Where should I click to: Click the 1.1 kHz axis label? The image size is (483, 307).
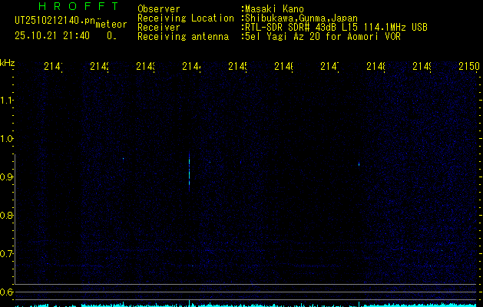tap(6, 101)
